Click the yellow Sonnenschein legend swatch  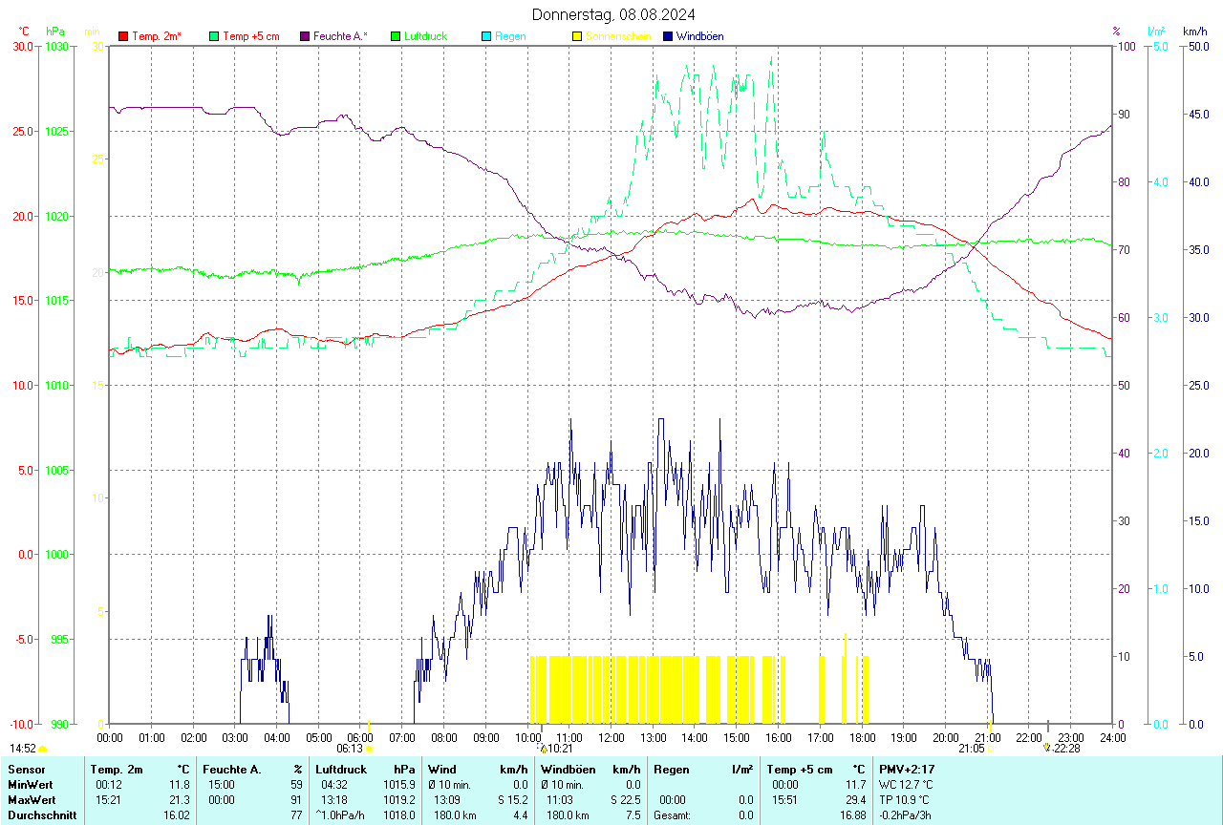pyautogui.click(x=577, y=36)
